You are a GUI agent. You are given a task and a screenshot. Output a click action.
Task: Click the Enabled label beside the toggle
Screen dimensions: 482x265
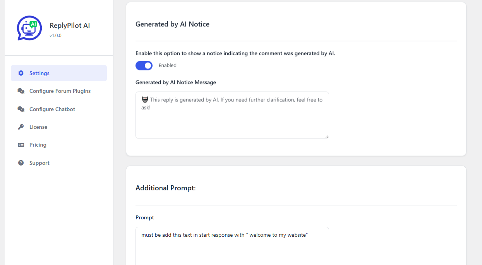(x=168, y=66)
